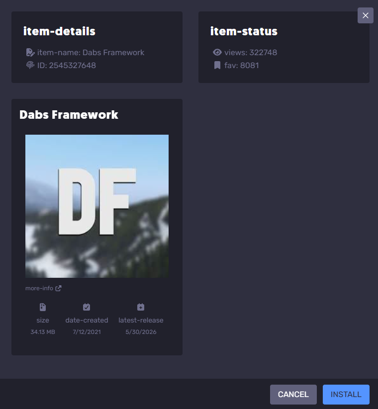Click the Dabs Framework card heading
The image size is (378, 409).
pos(69,115)
